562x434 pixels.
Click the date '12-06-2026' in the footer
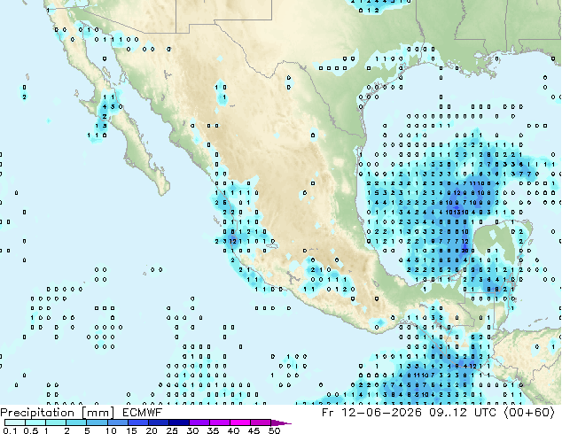(381, 413)
